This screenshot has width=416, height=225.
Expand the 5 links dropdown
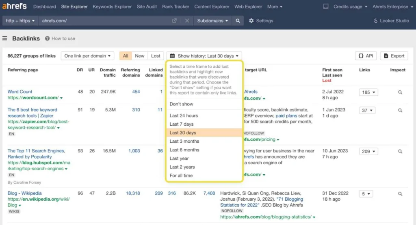tap(366, 194)
